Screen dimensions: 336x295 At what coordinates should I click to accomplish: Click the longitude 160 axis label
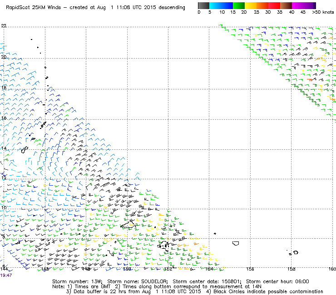pyautogui.click(x=332, y=269)
